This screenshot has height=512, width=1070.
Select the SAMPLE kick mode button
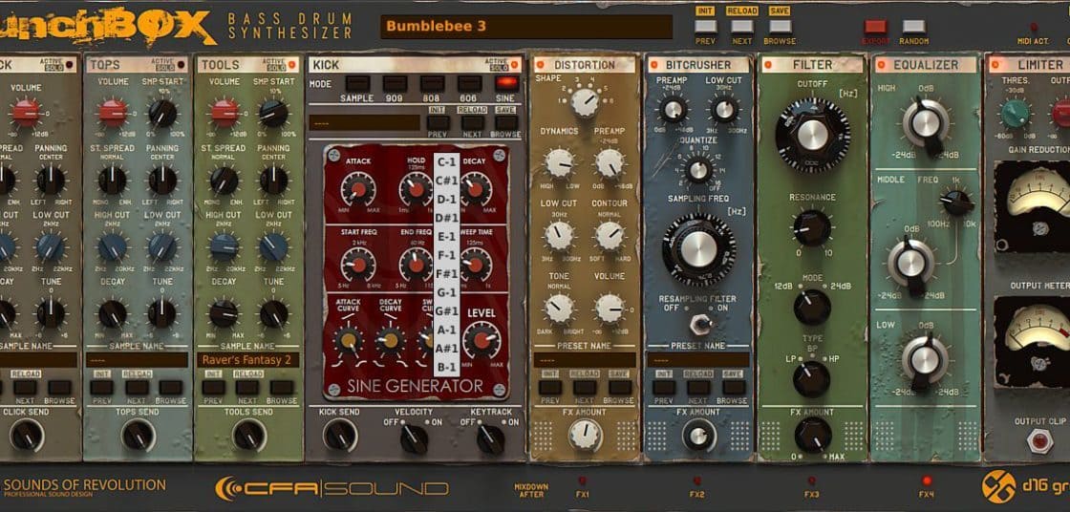click(357, 83)
